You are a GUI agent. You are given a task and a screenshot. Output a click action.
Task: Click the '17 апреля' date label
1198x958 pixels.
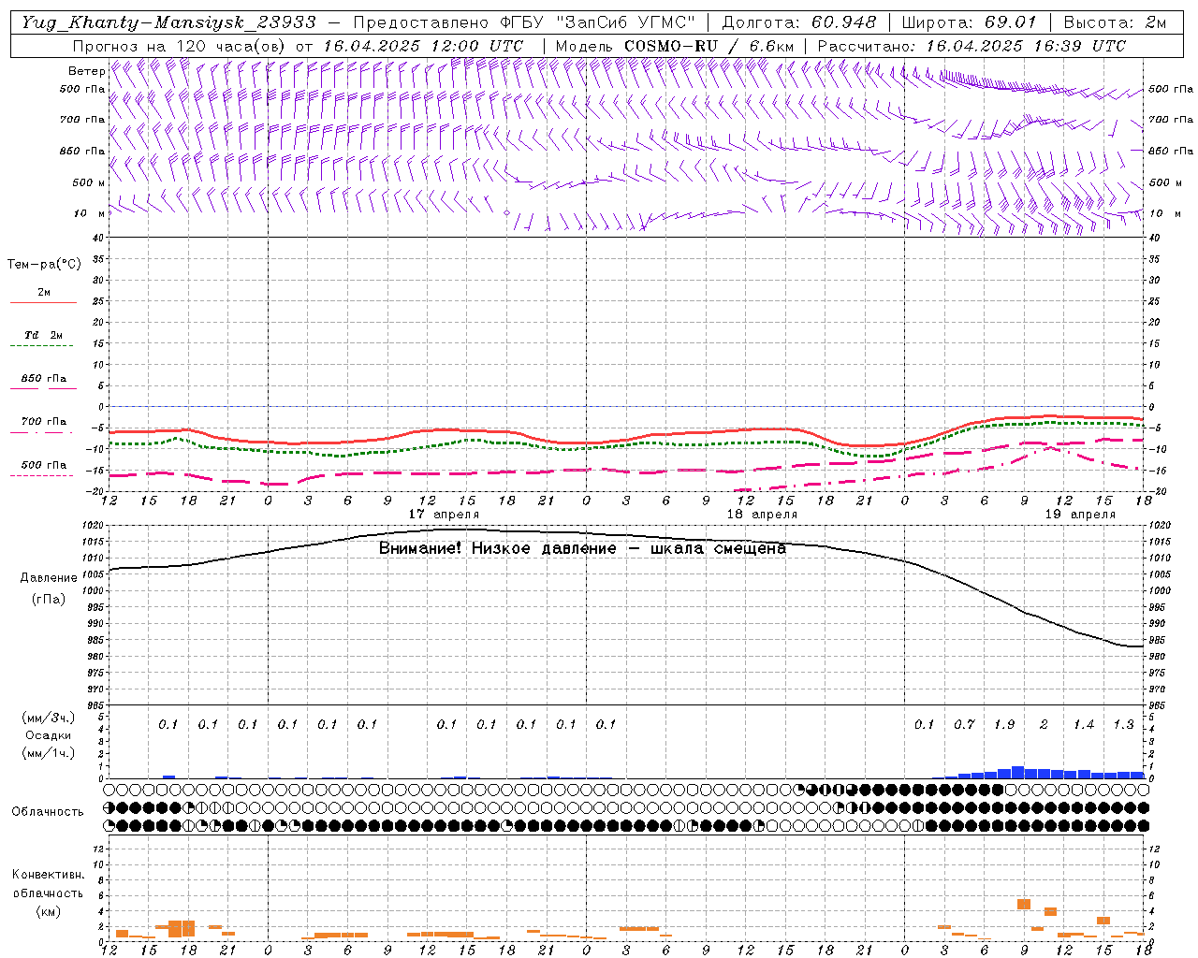tap(444, 515)
